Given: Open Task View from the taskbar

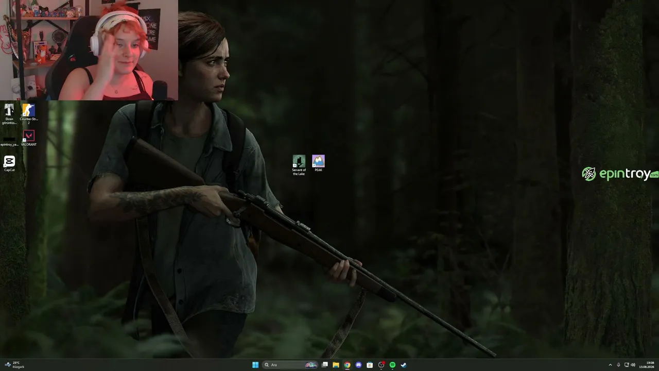Looking at the screenshot, I should point(325,365).
